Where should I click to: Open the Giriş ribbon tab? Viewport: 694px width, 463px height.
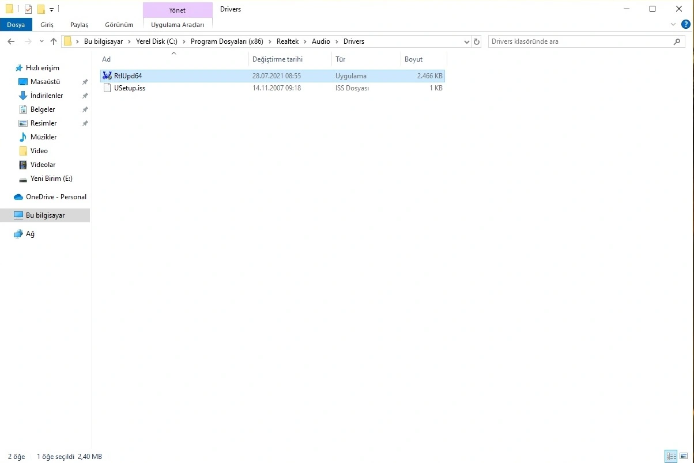(x=47, y=25)
